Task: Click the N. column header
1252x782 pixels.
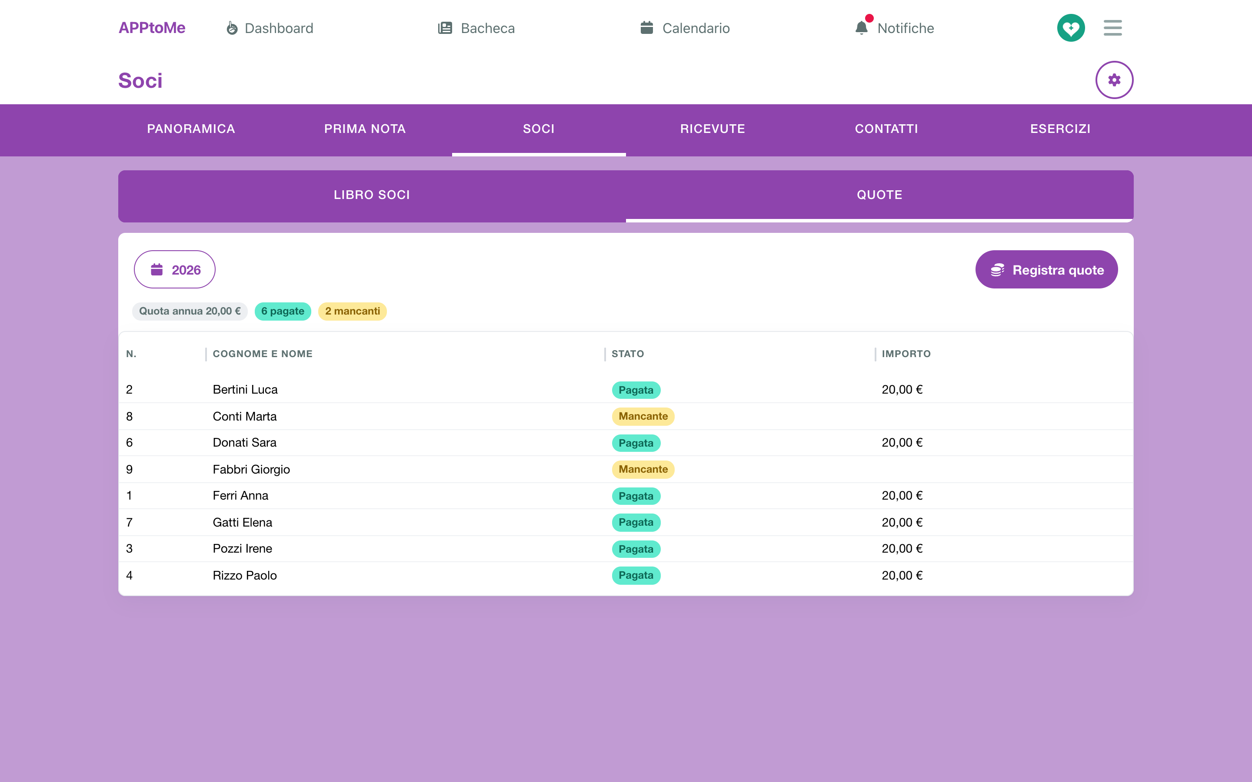Action: [131, 354]
